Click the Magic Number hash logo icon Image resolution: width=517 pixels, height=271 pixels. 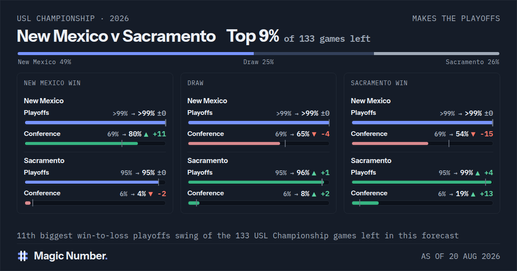[x=23, y=256]
